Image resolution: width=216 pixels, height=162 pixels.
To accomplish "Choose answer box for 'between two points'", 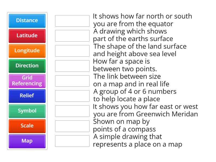I will tap(72, 66).
